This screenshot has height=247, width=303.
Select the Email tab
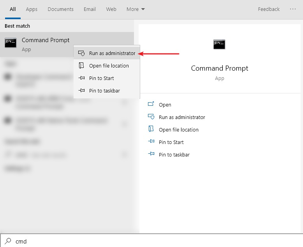point(90,9)
